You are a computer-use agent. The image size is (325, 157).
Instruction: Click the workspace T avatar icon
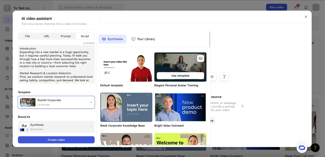(x=7, y=8)
